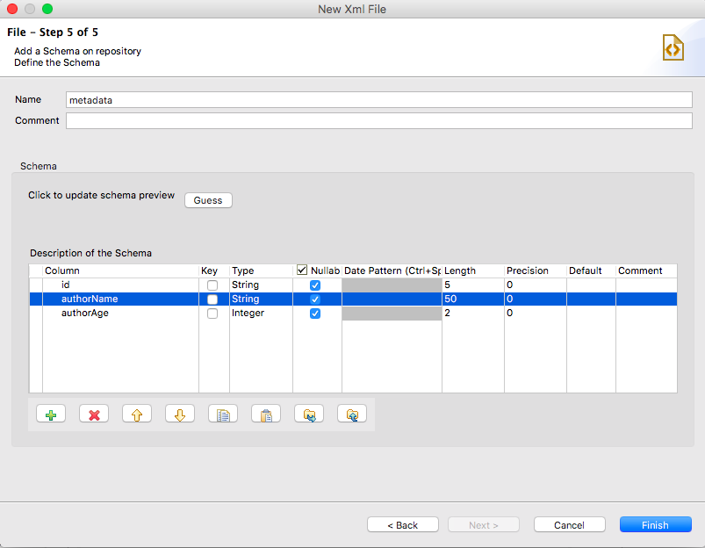Move the selected column down
Viewport: 705px width, 548px height.
pyautogui.click(x=179, y=413)
